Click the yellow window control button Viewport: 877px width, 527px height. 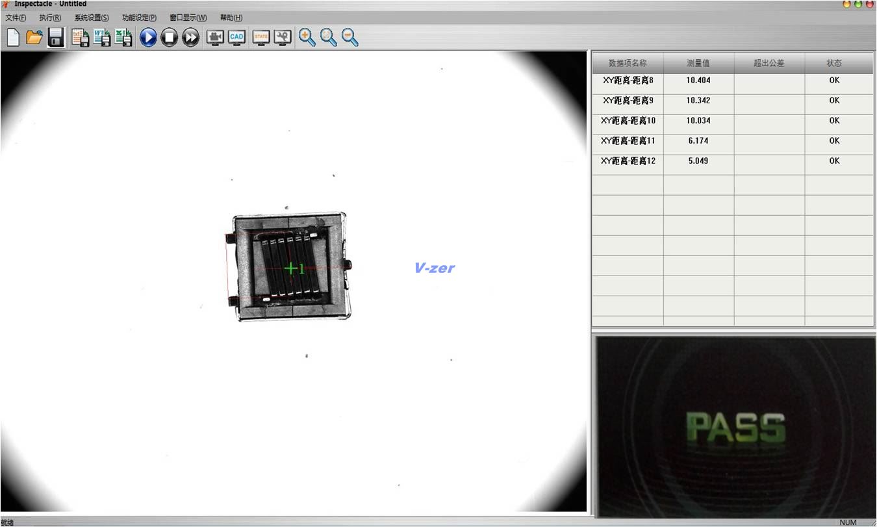pos(846,4)
